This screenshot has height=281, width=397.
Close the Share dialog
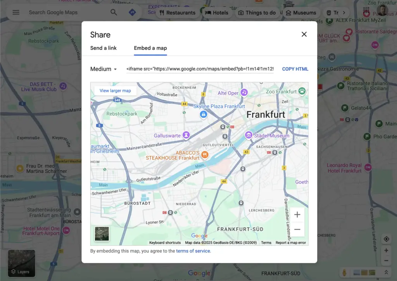pos(304,34)
